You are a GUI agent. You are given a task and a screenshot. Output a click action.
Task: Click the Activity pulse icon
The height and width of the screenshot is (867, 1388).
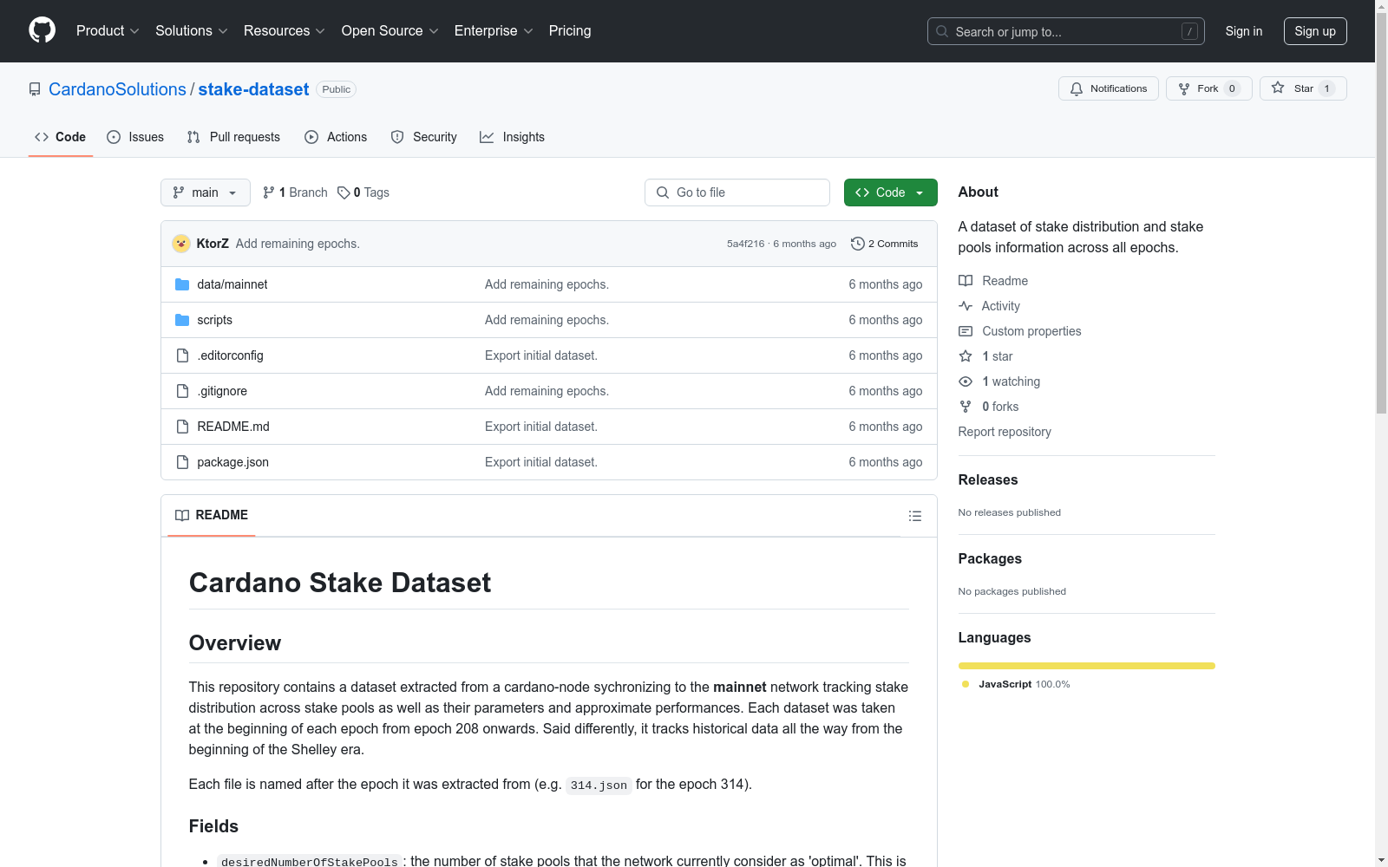point(966,306)
